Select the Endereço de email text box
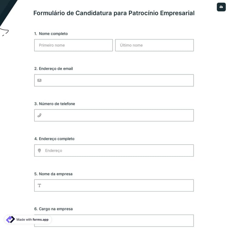The height and width of the screenshot is (228, 228). coord(117,80)
